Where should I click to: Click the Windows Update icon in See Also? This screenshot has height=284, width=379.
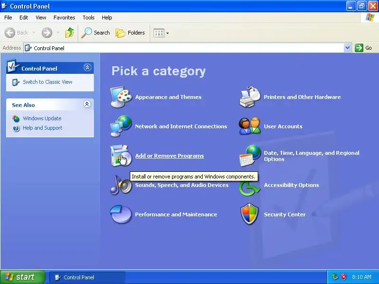coord(16,119)
